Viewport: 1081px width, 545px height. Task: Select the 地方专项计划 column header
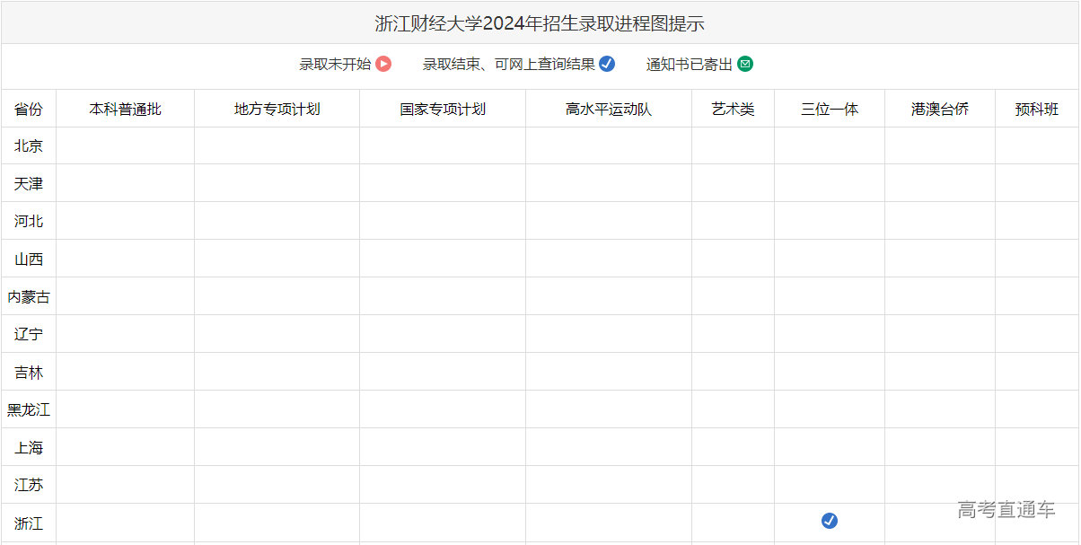click(x=277, y=109)
